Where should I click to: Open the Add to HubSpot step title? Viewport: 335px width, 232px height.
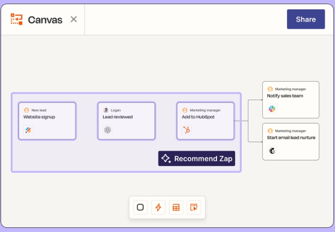[198, 117]
